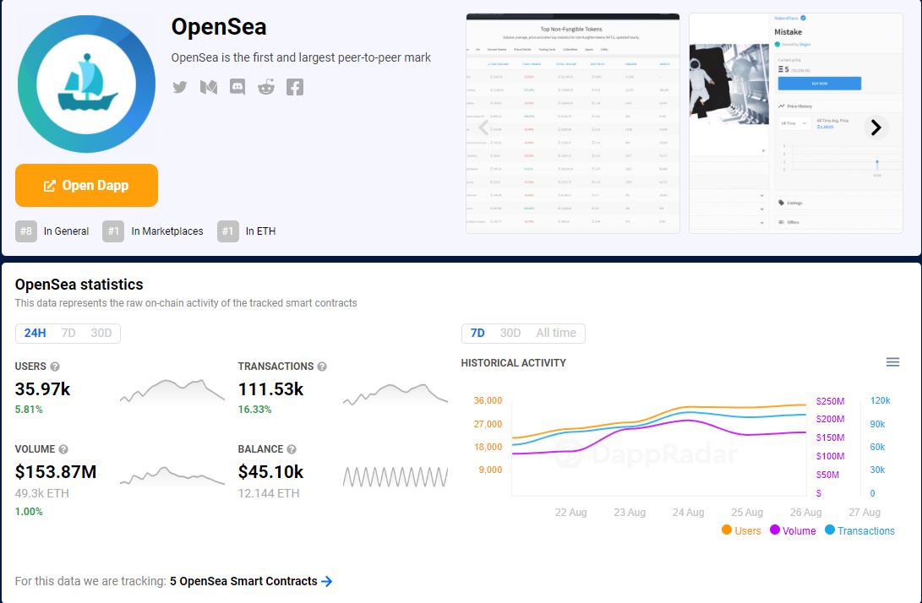Click the Users help question mark
This screenshot has width=922, height=603.
coord(55,367)
